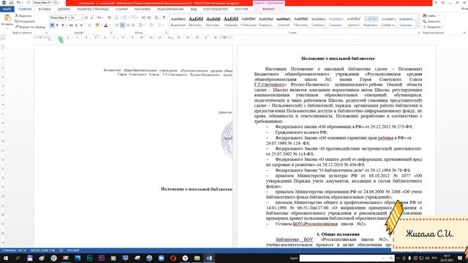The width and height of the screenshot is (468, 263).
Task: Click the Increase indent icon
Action: pyautogui.click(x=149, y=18)
